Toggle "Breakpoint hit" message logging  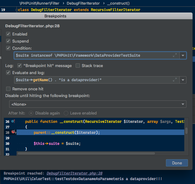[x=20, y=66]
